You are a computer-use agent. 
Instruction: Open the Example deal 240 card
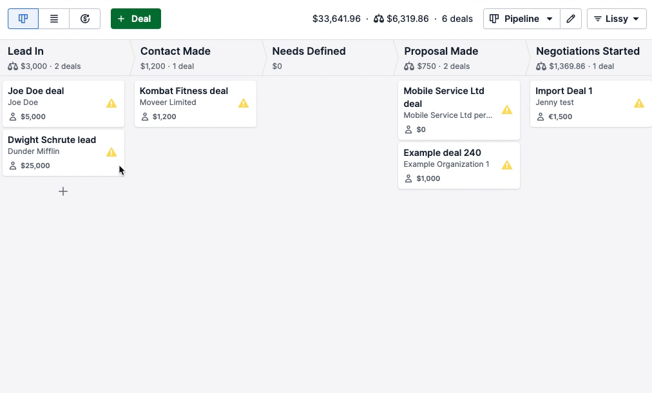coord(459,166)
